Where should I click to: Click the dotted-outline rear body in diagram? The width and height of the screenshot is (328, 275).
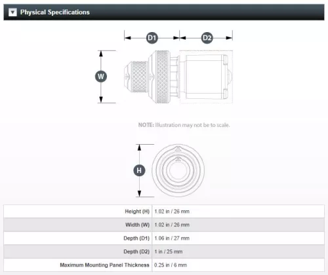pos(206,77)
